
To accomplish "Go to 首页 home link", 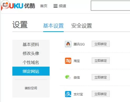I will pos(44,6).
